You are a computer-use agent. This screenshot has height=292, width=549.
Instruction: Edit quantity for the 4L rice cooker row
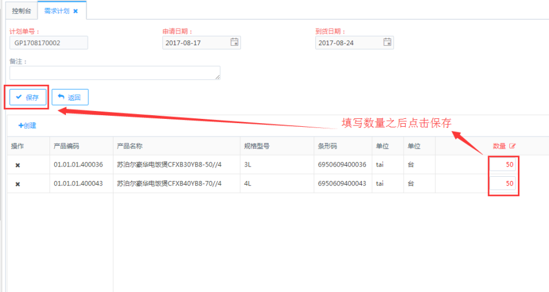pos(503,183)
